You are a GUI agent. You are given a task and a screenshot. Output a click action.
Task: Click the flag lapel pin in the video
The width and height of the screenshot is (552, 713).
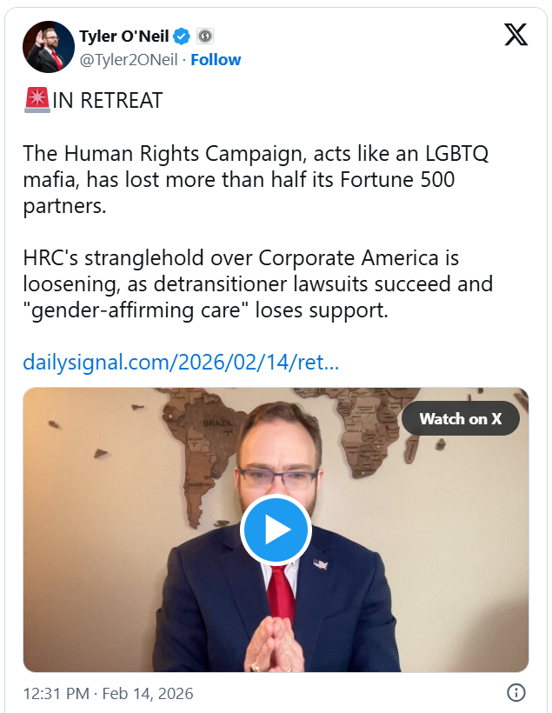click(x=321, y=565)
